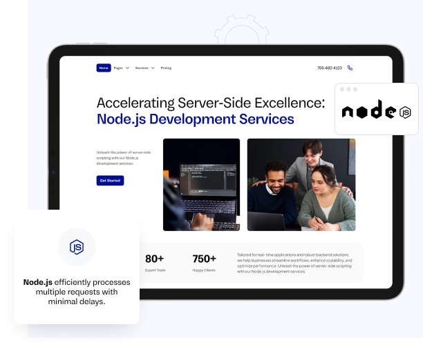Click the Node.js Development Services heading
Image resolution: width=423 pixels, height=349 pixels.
pyautogui.click(x=196, y=119)
